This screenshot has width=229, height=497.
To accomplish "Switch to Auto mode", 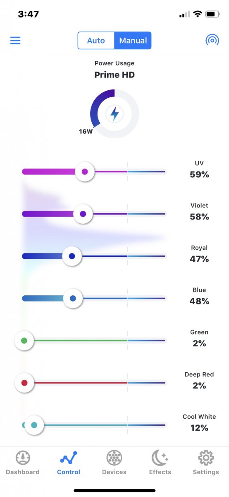I will click(96, 41).
